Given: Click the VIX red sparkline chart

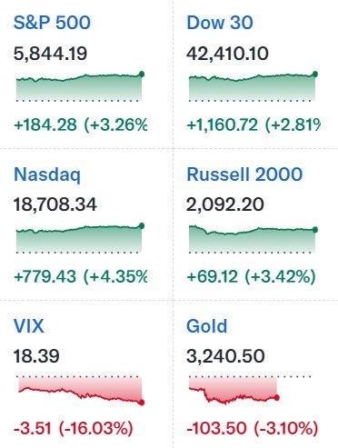Looking at the screenshot, I should [81, 391].
